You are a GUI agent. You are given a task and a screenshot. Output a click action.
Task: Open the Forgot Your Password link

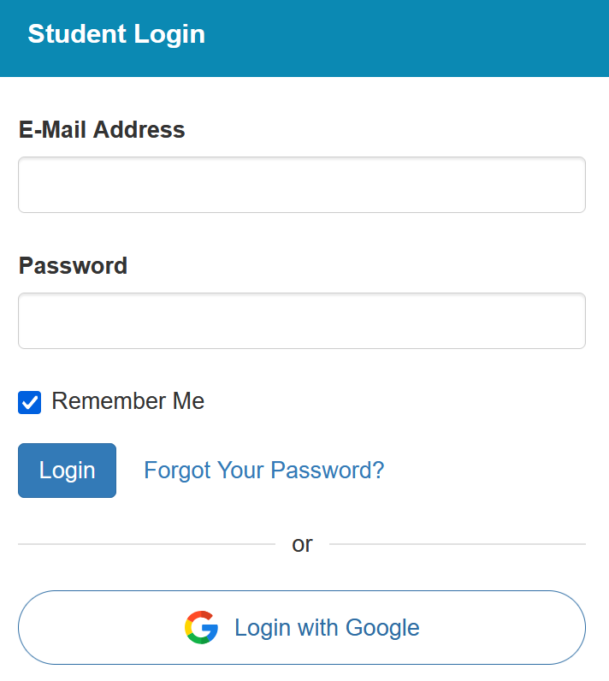263,470
